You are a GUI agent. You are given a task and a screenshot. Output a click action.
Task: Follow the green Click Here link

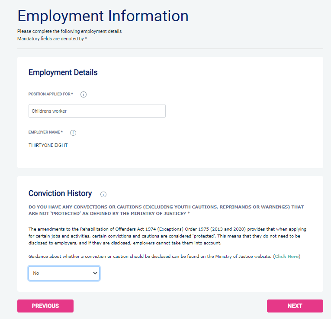[286, 257]
